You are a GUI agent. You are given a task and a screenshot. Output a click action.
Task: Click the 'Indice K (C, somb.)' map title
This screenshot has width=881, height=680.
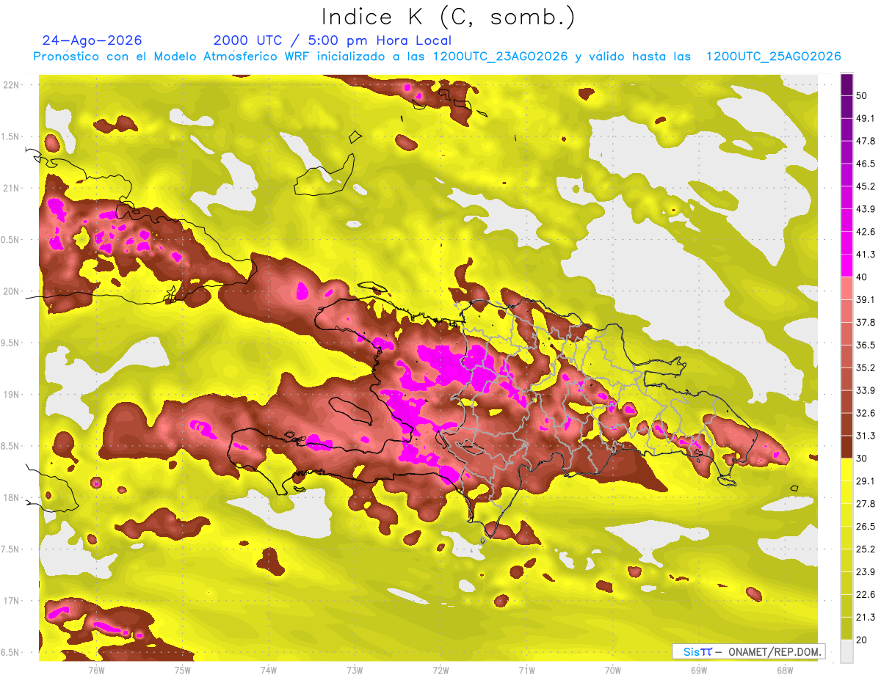pos(448,18)
